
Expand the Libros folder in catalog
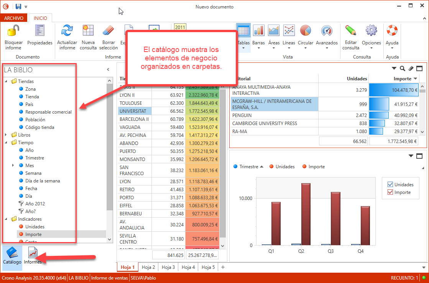[6, 135]
